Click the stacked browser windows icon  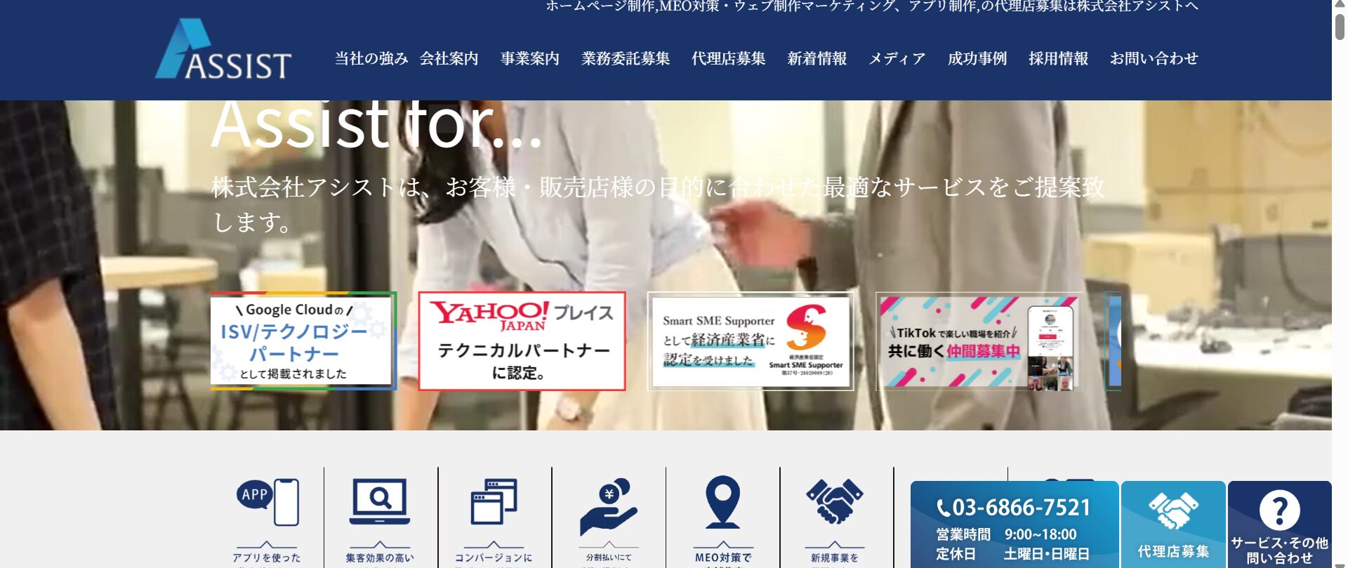click(494, 501)
